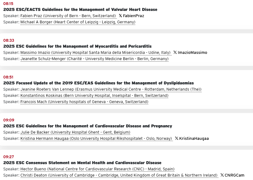
Task: Open Kristina Hermann Haugaa speaker link
Action: (96, 139)
